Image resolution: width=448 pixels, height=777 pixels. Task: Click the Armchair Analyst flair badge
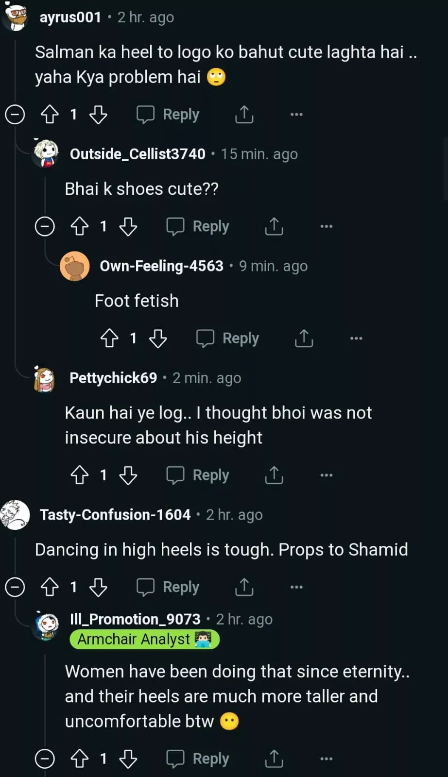tap(144, 640)
